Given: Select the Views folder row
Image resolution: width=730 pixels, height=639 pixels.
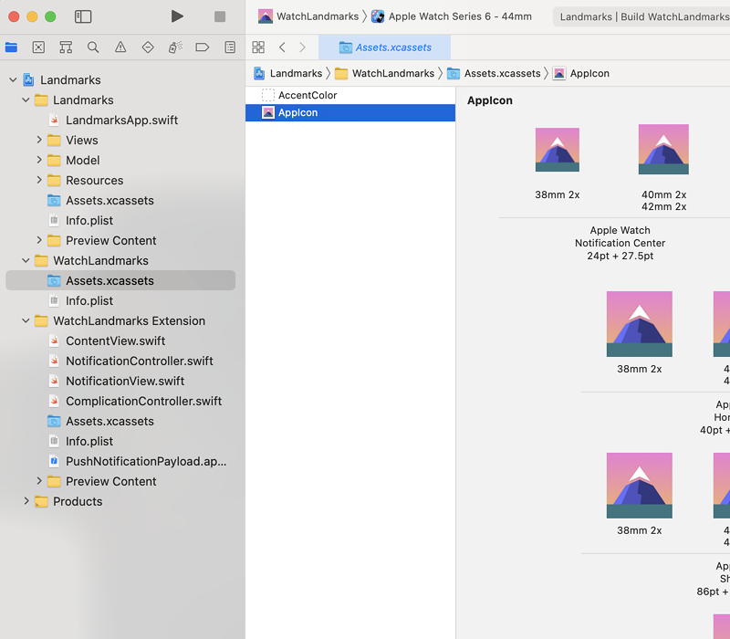Looking at the screenshot, I should click(x=120, y=140).
